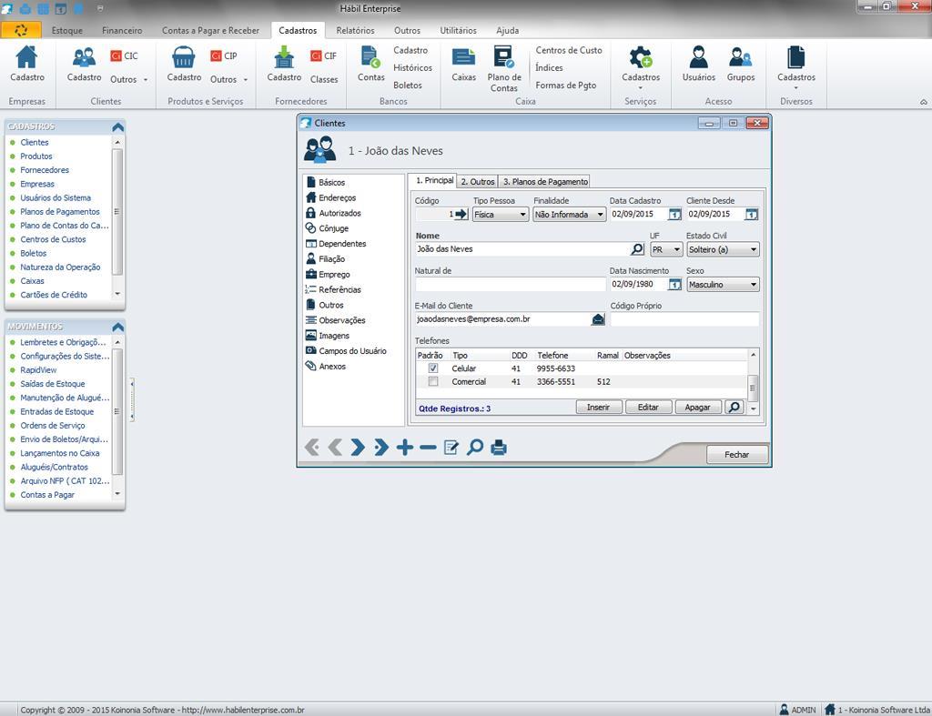
Task: Open Sexo dropdown
Action: click(723, 285)
